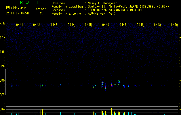Viewport: 181px width, 115px height.
Task: Click the 0444 time marker
Action: click(x=71, y=25)
